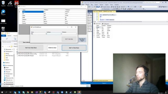
Task: Click the blue Save icon in SSMS toolbar
Action: 97,7
